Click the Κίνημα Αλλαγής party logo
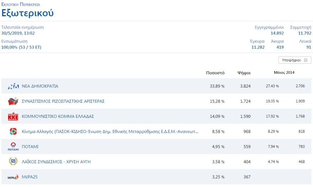The image size is (313, 187). [x=13, y=132]
